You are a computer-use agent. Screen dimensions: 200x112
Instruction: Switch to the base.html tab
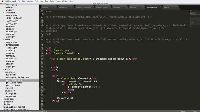49,7
